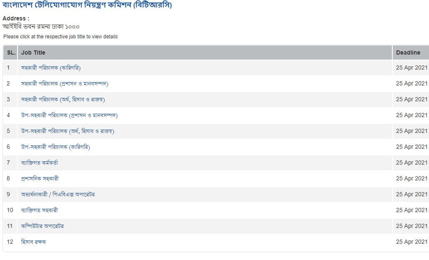Select the ব্যক্তিগত সহকারী job title
429x260 pixels.
tap(40, 210)
